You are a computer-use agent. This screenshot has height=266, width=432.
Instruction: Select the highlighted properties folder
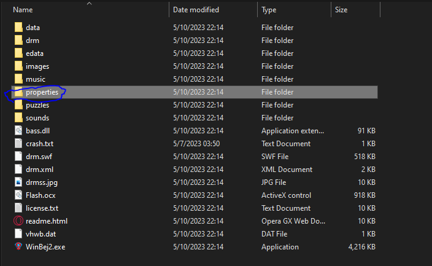(x=42, y=92)
